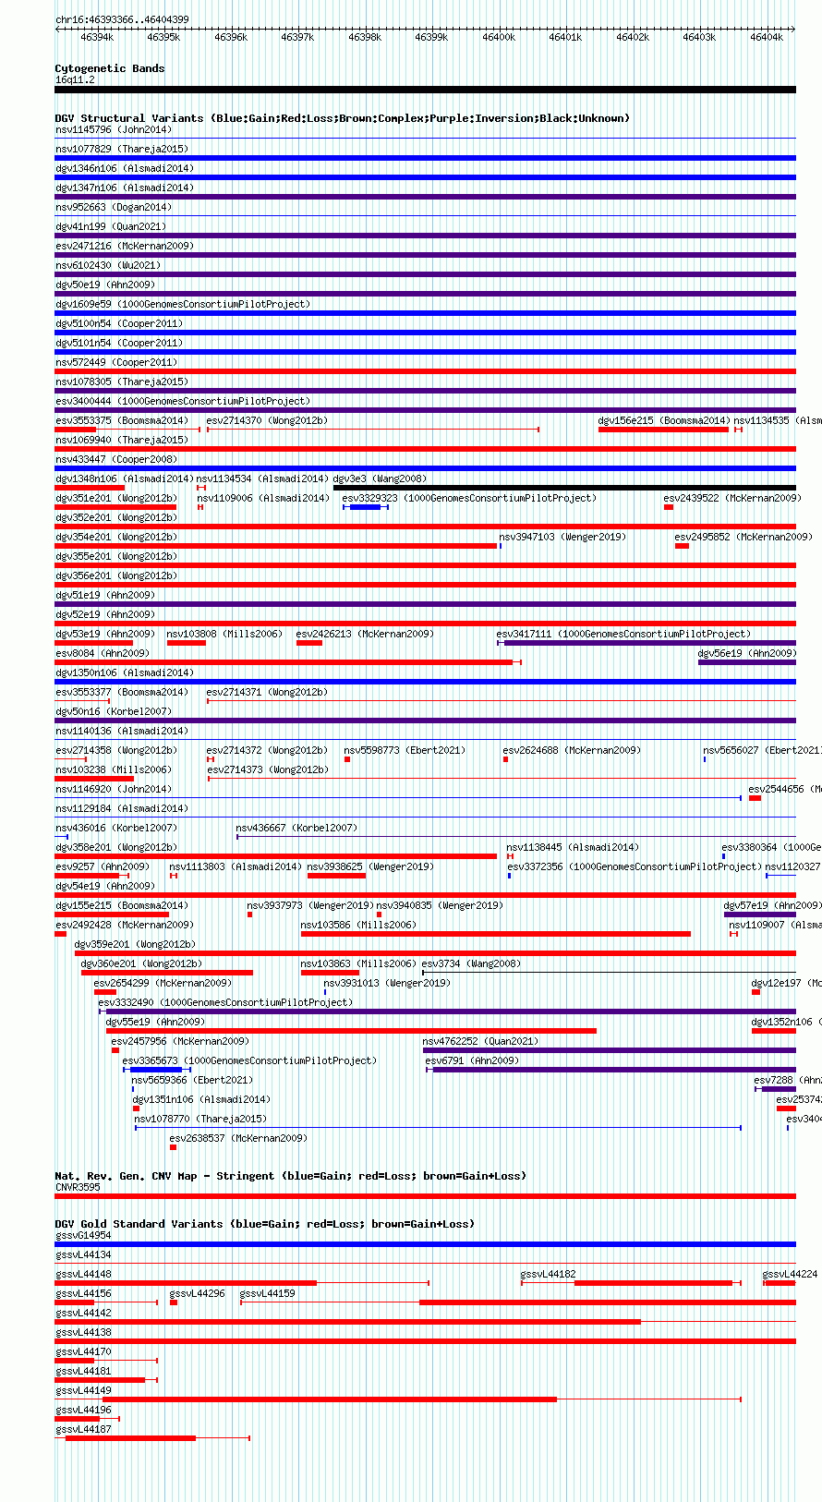Open variant dgv3e3 (Wang2008)
Screen dimensions: 822x1502
[x=381, y=478]
